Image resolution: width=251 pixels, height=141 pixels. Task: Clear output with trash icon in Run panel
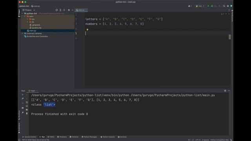tap(27, 113)
